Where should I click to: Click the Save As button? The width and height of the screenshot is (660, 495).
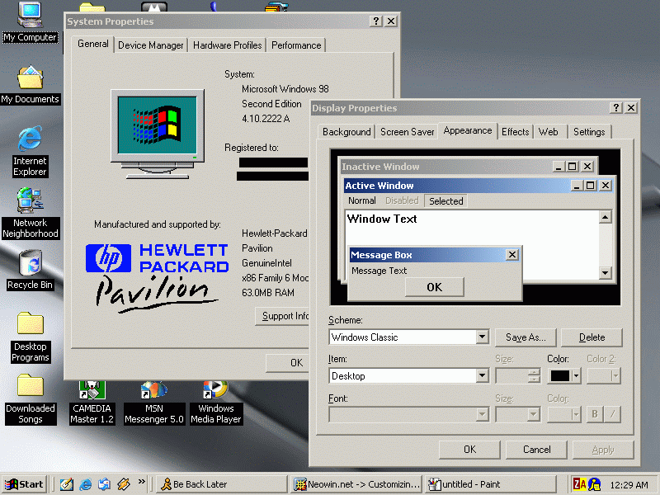(x=526, y=337)
